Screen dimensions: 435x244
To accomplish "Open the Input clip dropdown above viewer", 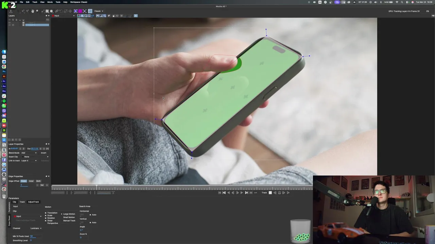I will pyautogui.click(x=64, y=16).
